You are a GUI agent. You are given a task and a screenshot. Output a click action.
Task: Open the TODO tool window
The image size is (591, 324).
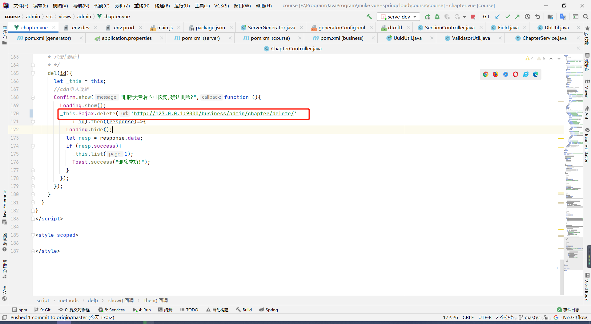pos(189,310)
